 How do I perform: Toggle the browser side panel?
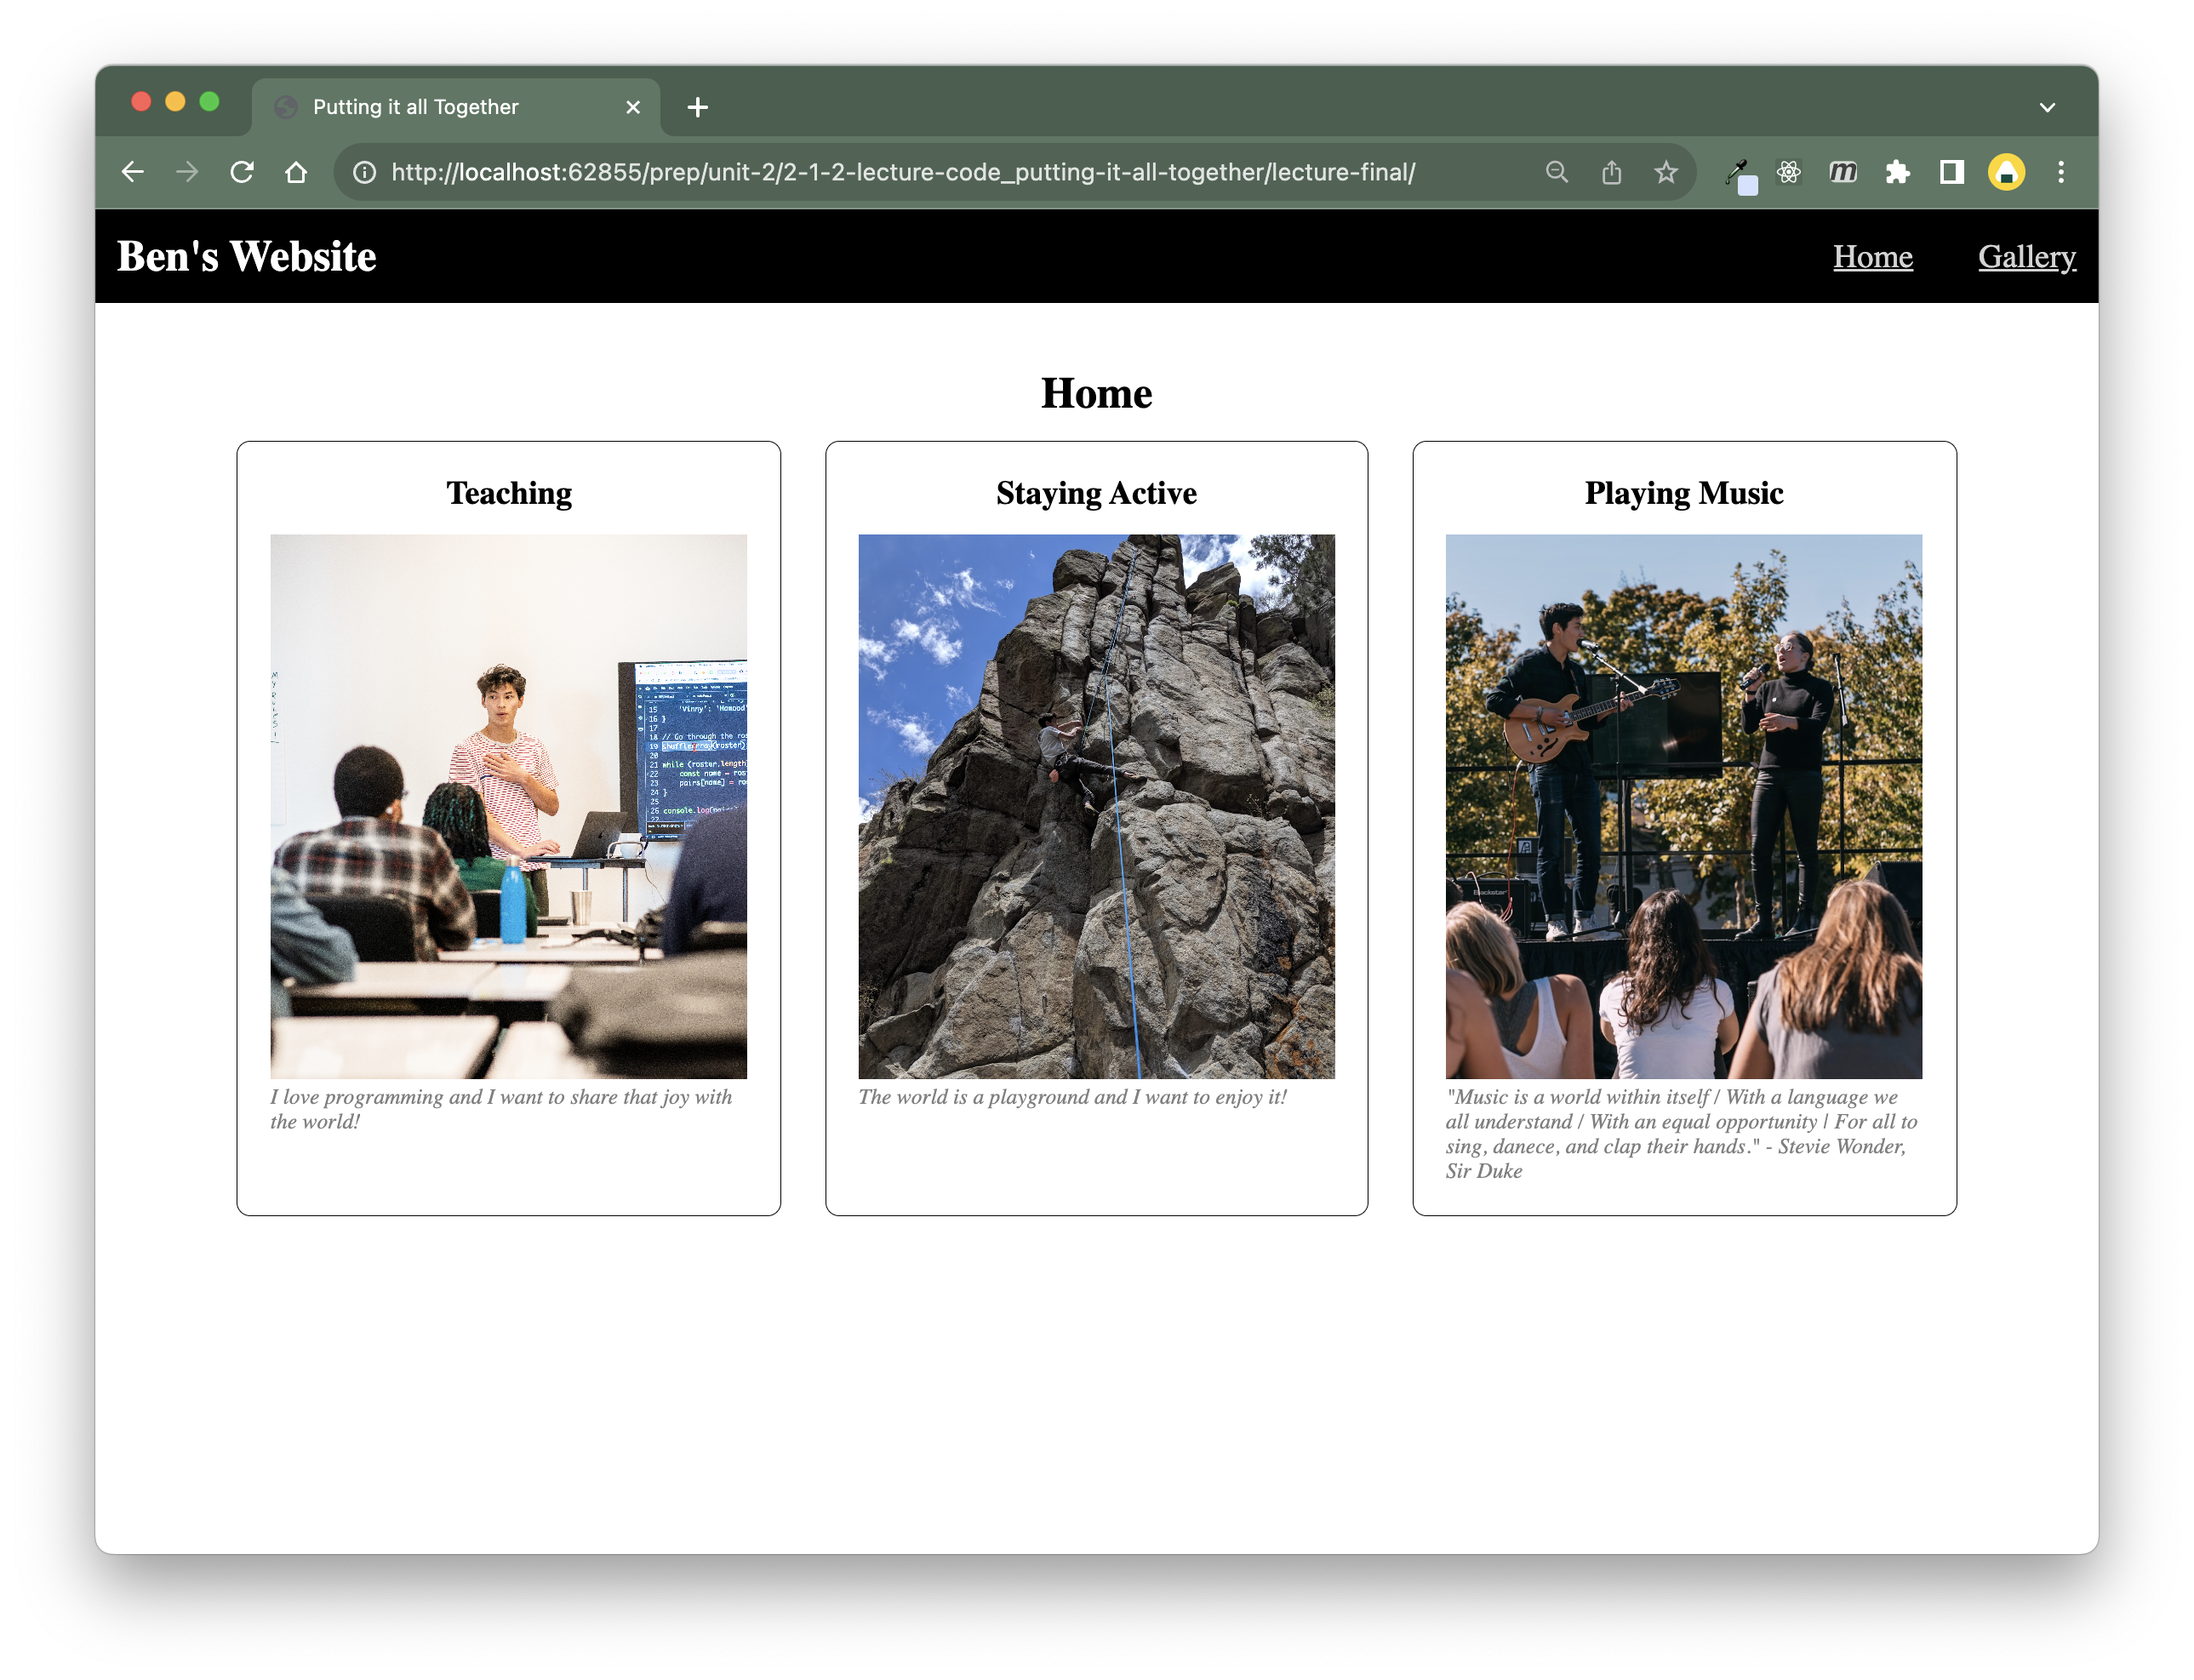click(x=1951, y=172)
